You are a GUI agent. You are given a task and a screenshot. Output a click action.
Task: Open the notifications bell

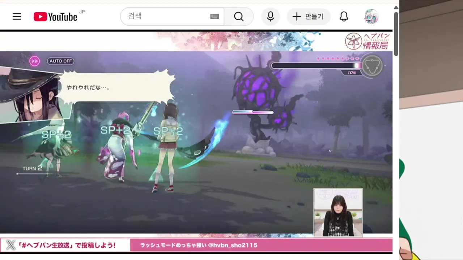(344, 16)
